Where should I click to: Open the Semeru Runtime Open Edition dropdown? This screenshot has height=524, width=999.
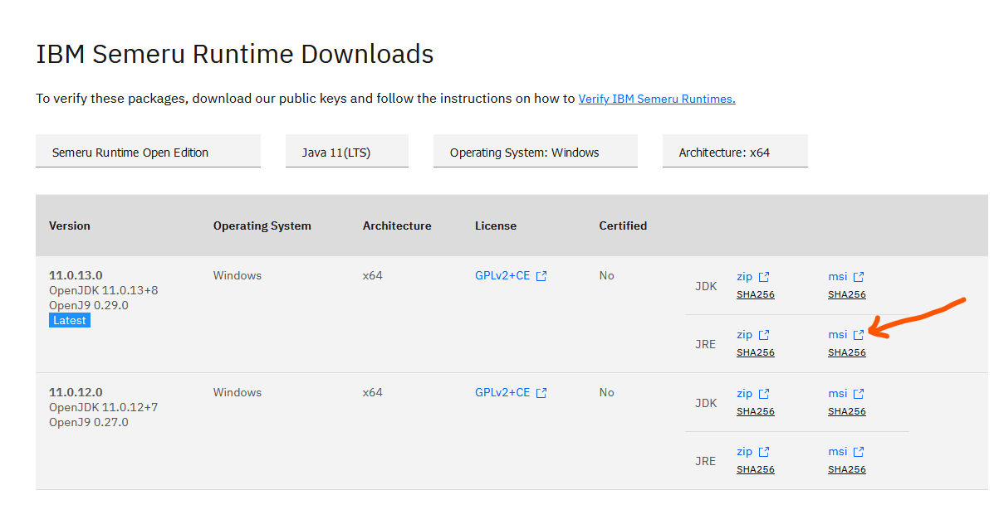click(x=148, y=153)
